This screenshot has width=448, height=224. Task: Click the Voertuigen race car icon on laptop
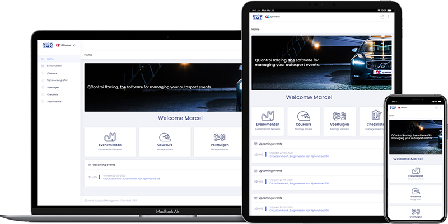click(220, 137)
